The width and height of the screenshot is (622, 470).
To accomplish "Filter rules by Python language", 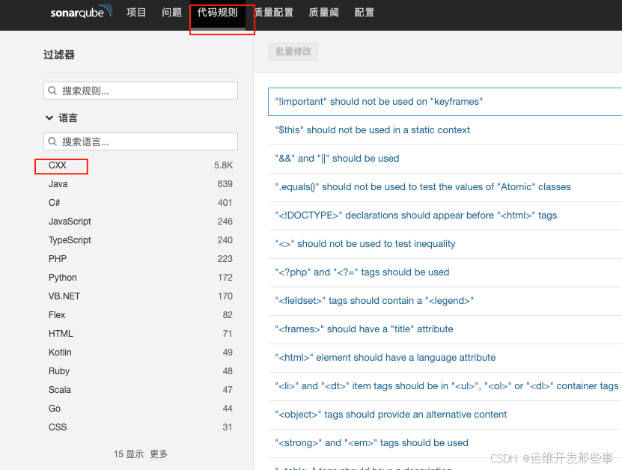I will pos(63,277).
